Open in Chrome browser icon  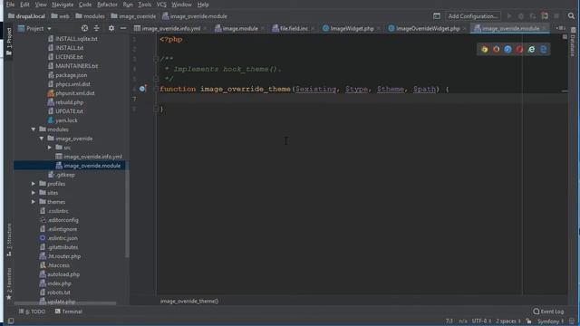485,49
